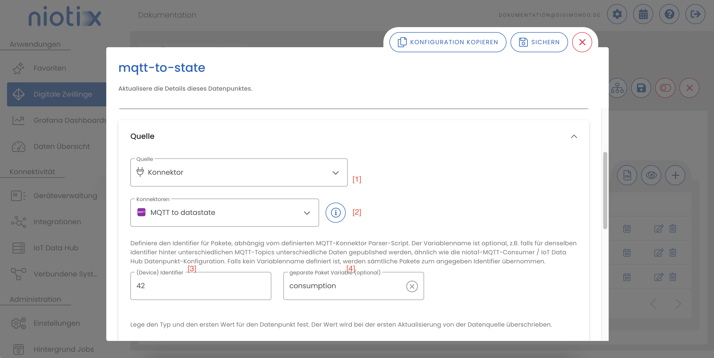Collapse the Quelle section
This screenshot has height=358, width=714.
pos(574,137)
